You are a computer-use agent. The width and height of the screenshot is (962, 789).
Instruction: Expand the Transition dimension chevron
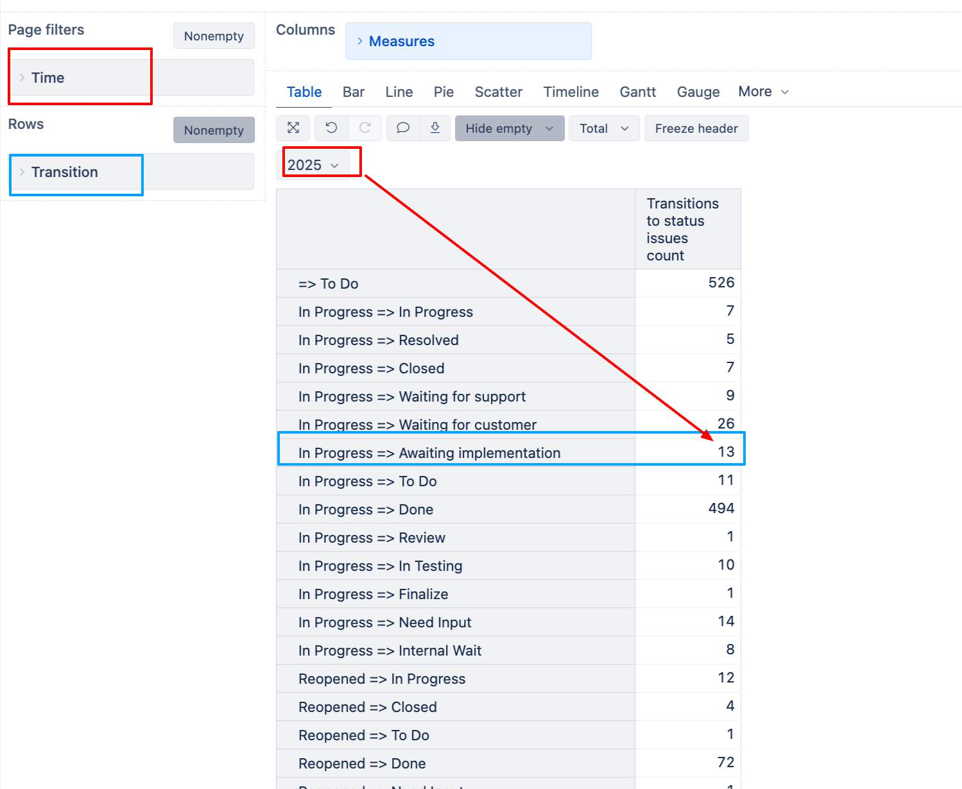pos(22,172)
